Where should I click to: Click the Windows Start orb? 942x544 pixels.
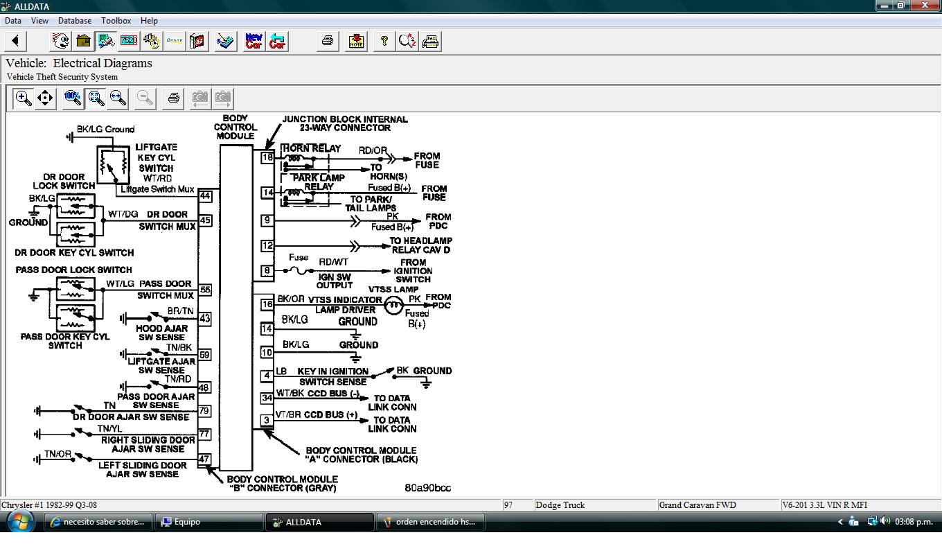click(19, 522)
